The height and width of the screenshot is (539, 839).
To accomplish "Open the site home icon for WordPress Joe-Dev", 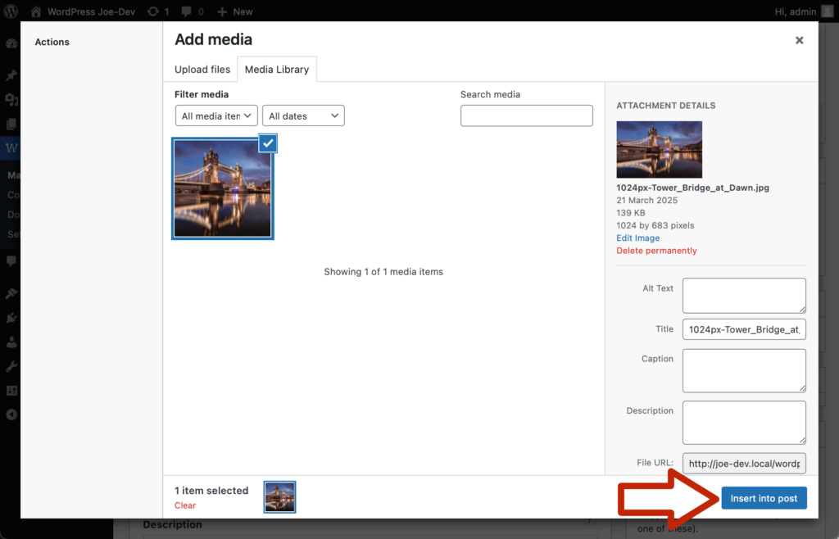I will coord(36,11).
